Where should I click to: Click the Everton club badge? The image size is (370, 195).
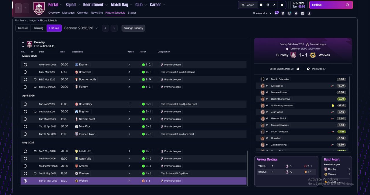(x=77, y=65)
